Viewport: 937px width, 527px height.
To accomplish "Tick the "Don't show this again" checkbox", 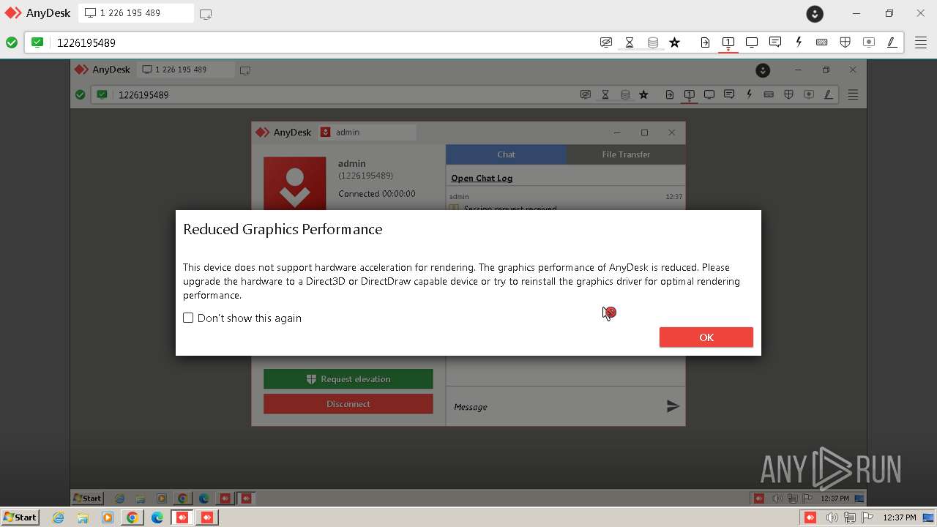I will pyautogui.click(x=188, y=318).
